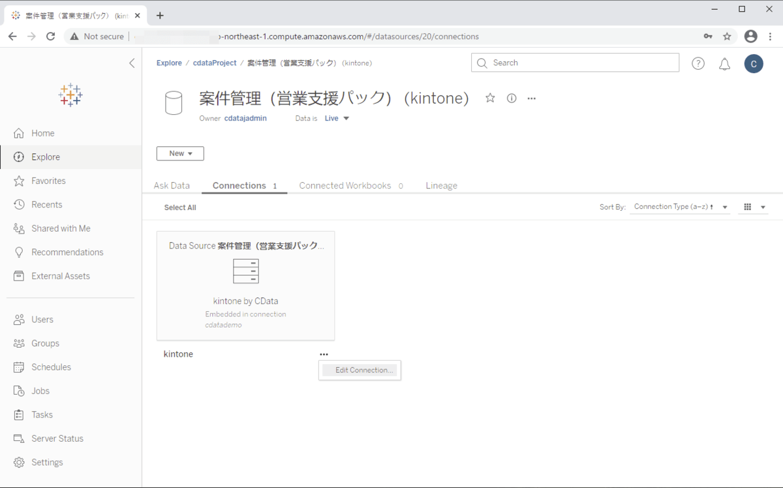
Task: Open Users in the sidebar
Action: 70,320
